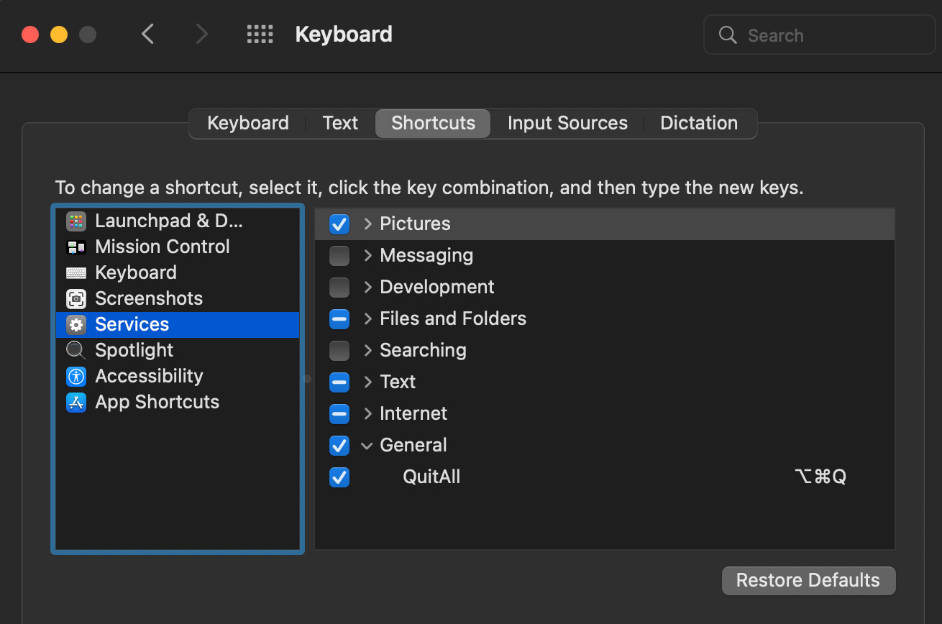Click the Restore Defaults button
Screen dimensions: 942x624
808,580
